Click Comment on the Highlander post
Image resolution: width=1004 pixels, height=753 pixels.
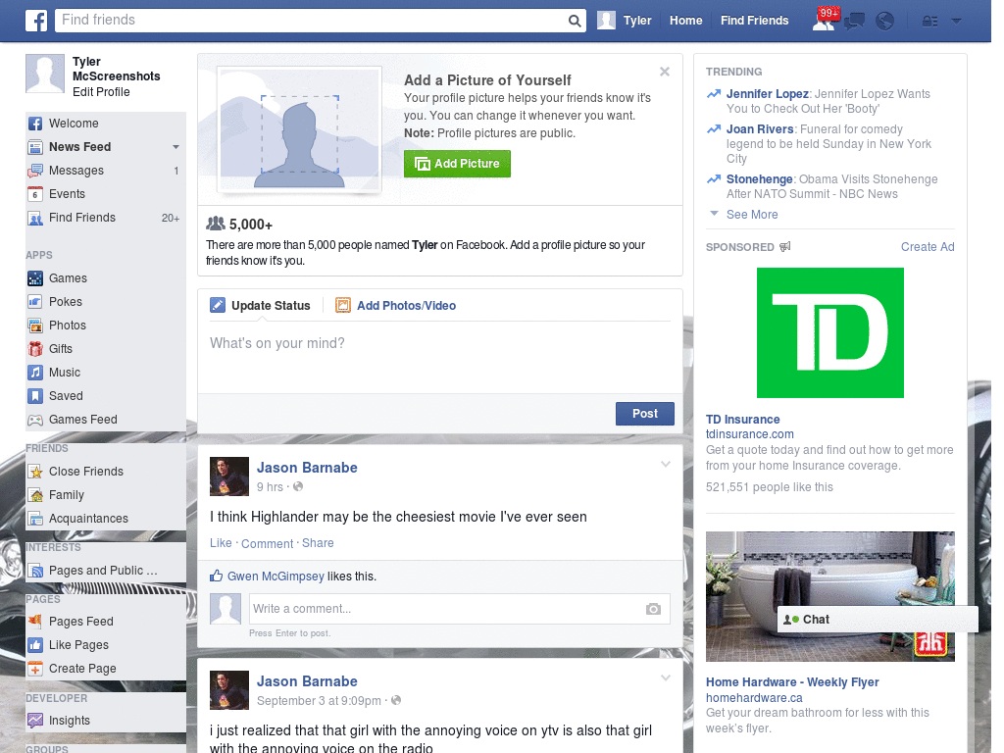pyautogui.click(x=267, y=543)
